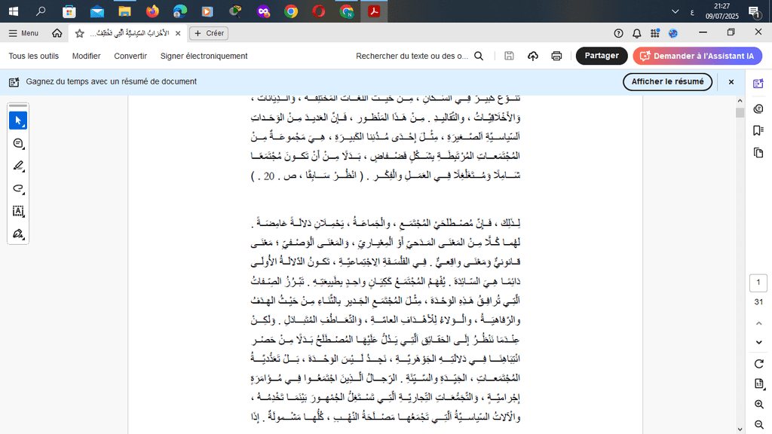This screenshot has height=434, width=772.
Task: Pick the highlighter pen tool
Action: (18, 166)
